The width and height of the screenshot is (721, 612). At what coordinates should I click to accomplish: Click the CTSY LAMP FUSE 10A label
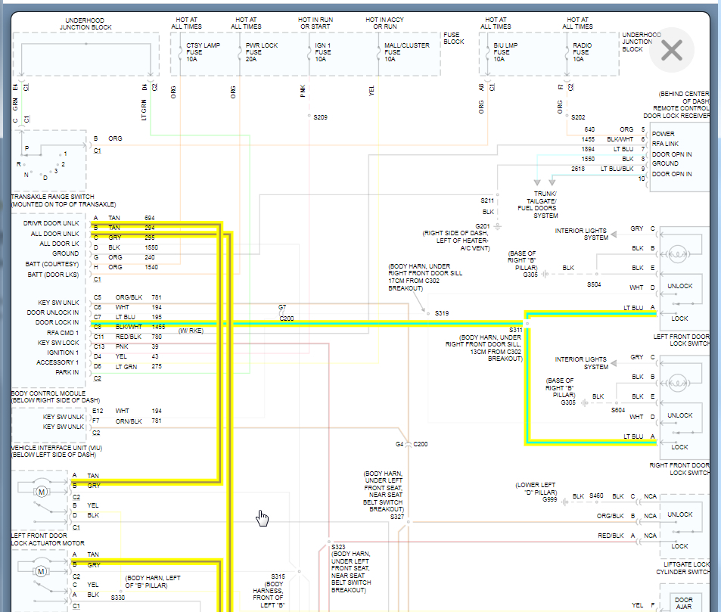tap(203, 52)
